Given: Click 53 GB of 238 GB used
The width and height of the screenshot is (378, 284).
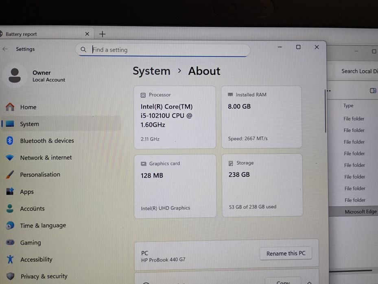Looking at the screenshot, I should point(252,207).
